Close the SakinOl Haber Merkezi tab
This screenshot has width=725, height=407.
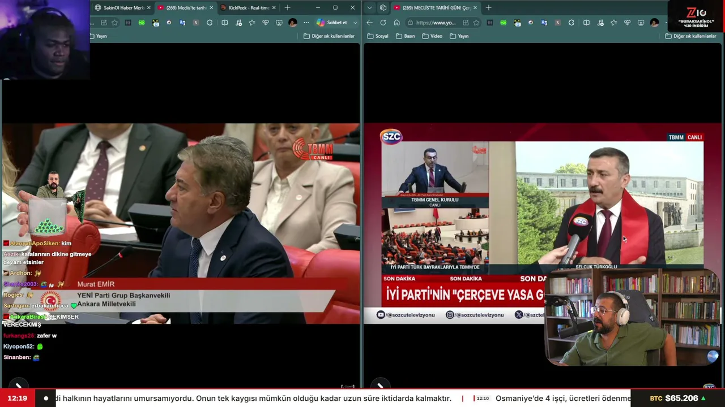coord(148,8)
